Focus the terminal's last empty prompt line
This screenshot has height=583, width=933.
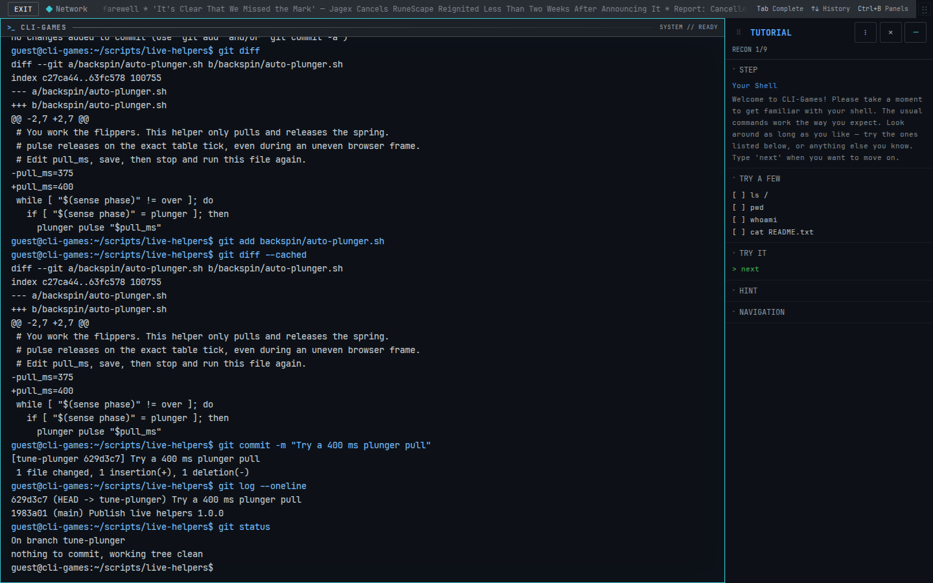(362, 568)
